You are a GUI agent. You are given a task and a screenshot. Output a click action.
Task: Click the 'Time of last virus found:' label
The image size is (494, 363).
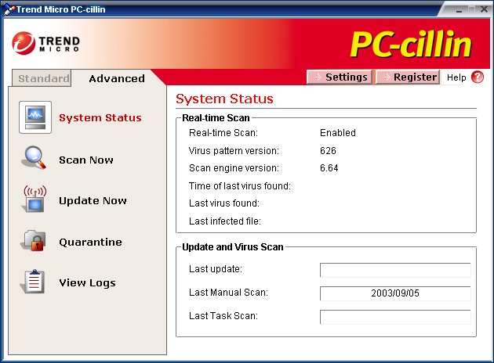(x=240, y=185)
